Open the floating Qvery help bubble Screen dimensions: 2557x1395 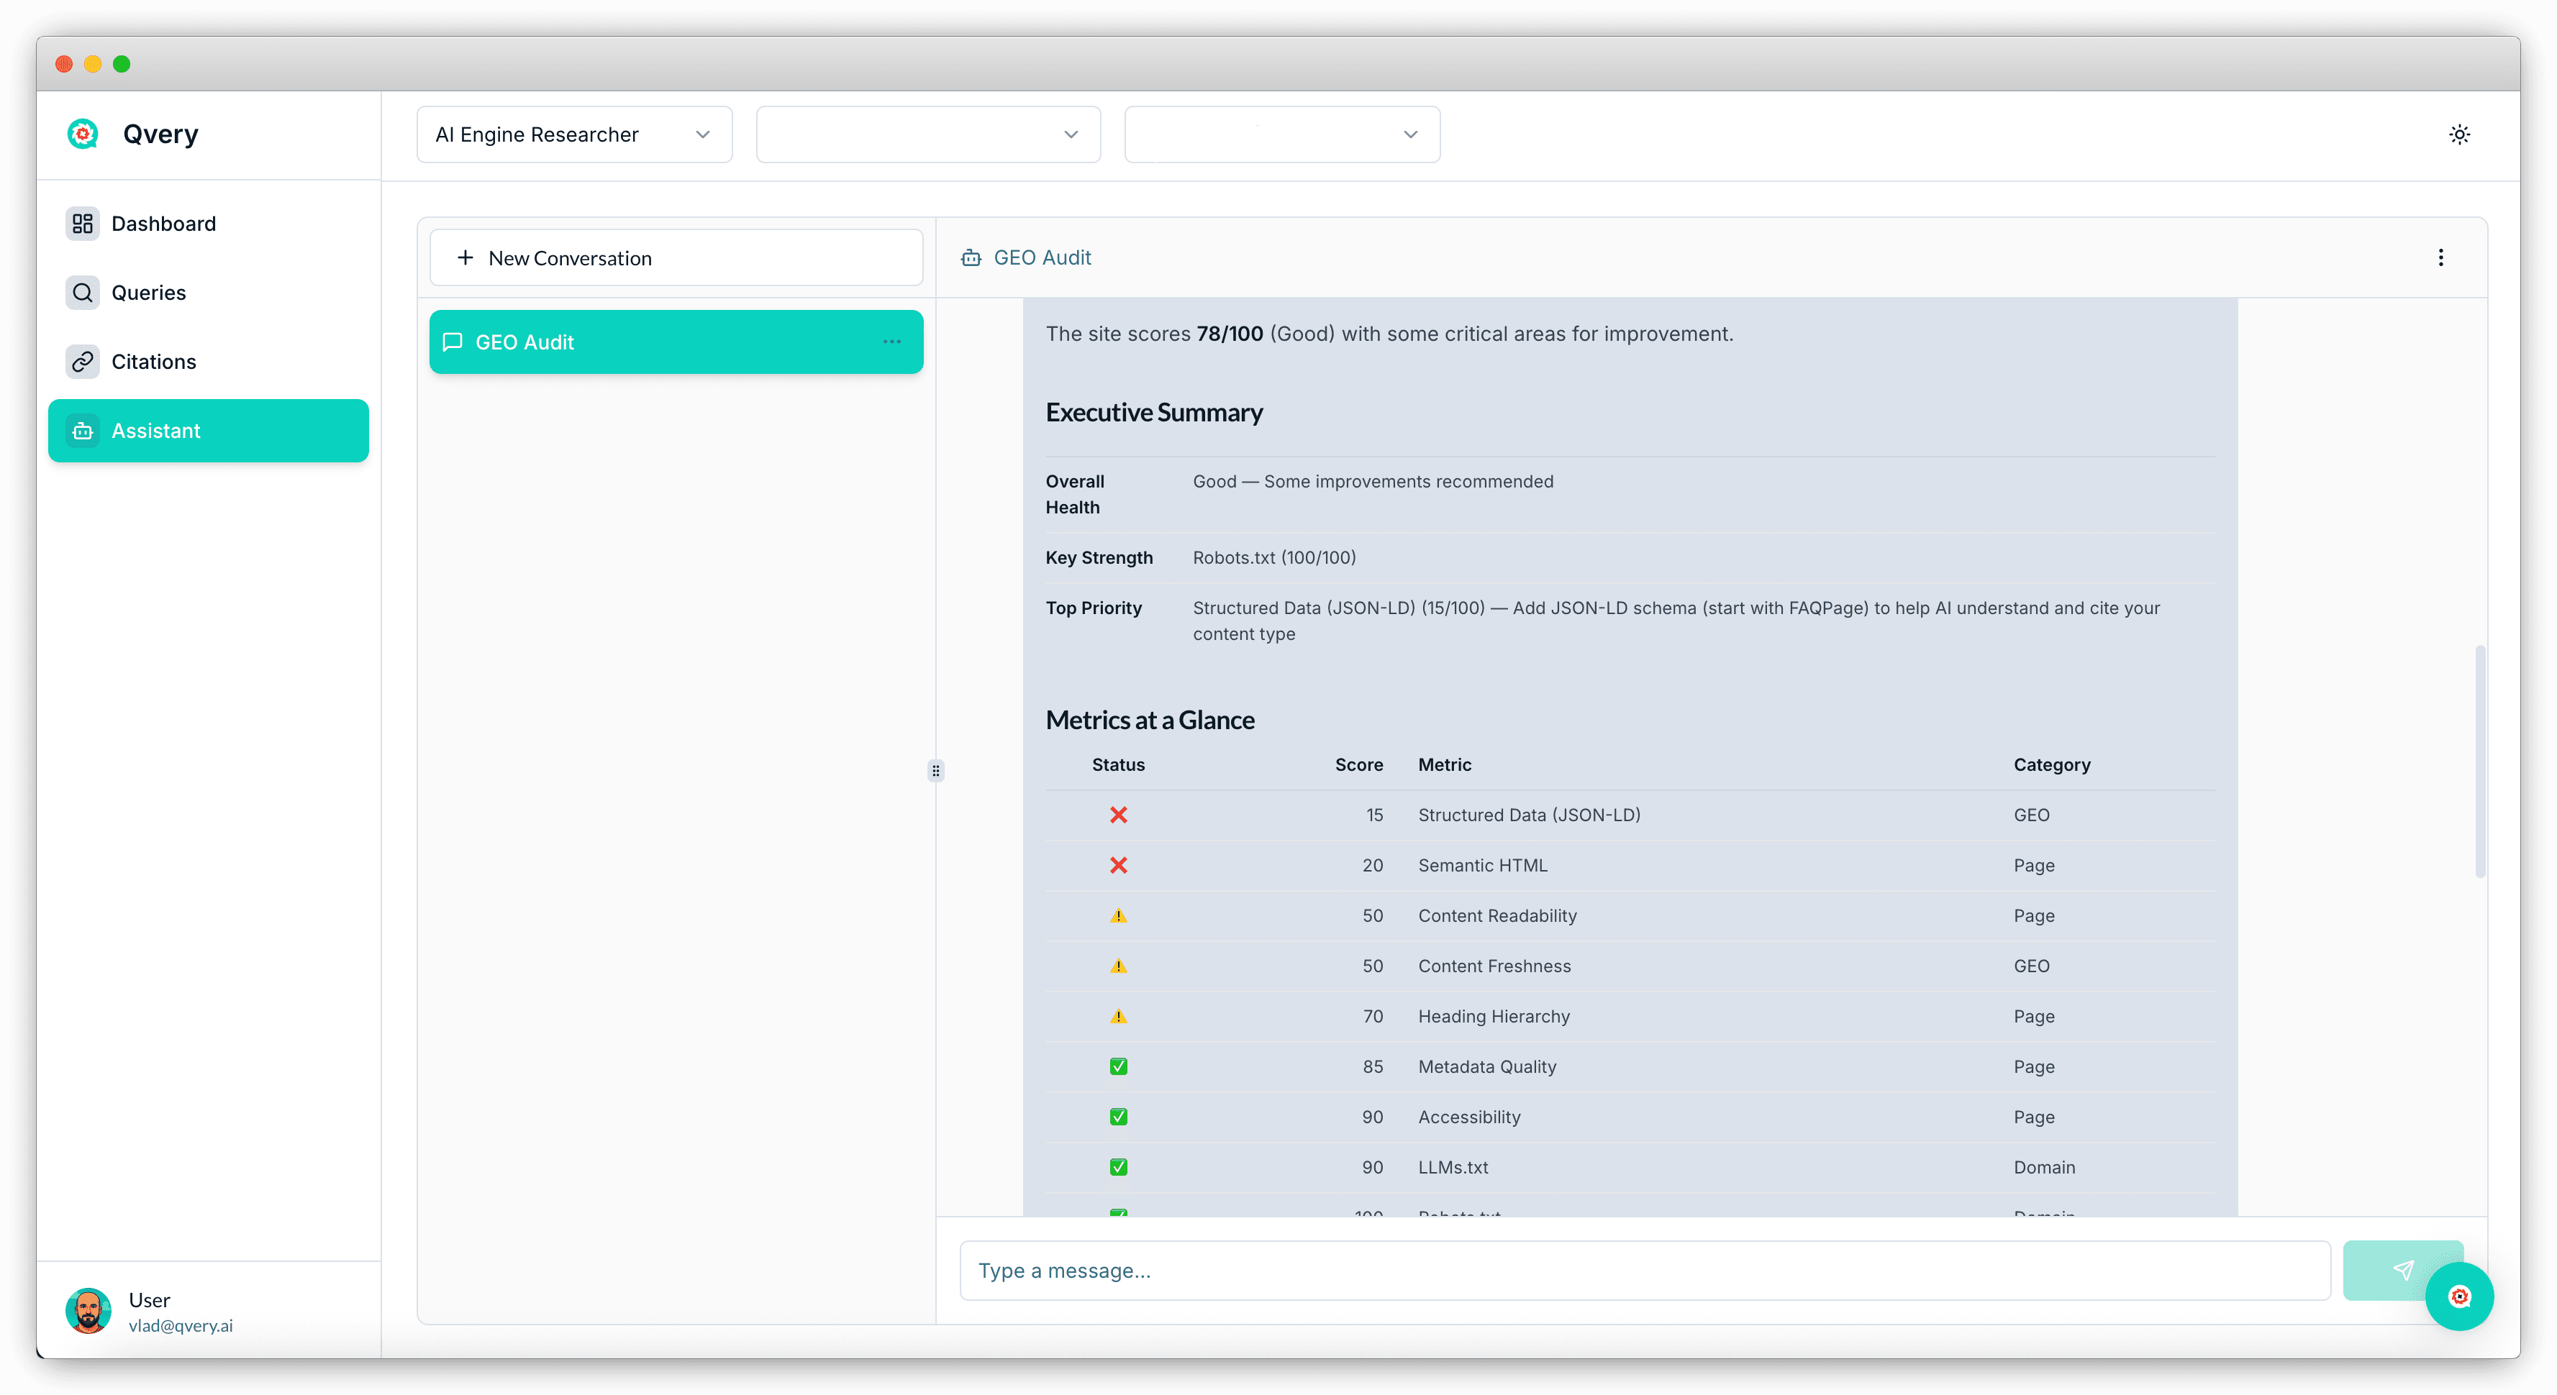(x=2458, y=1296)
